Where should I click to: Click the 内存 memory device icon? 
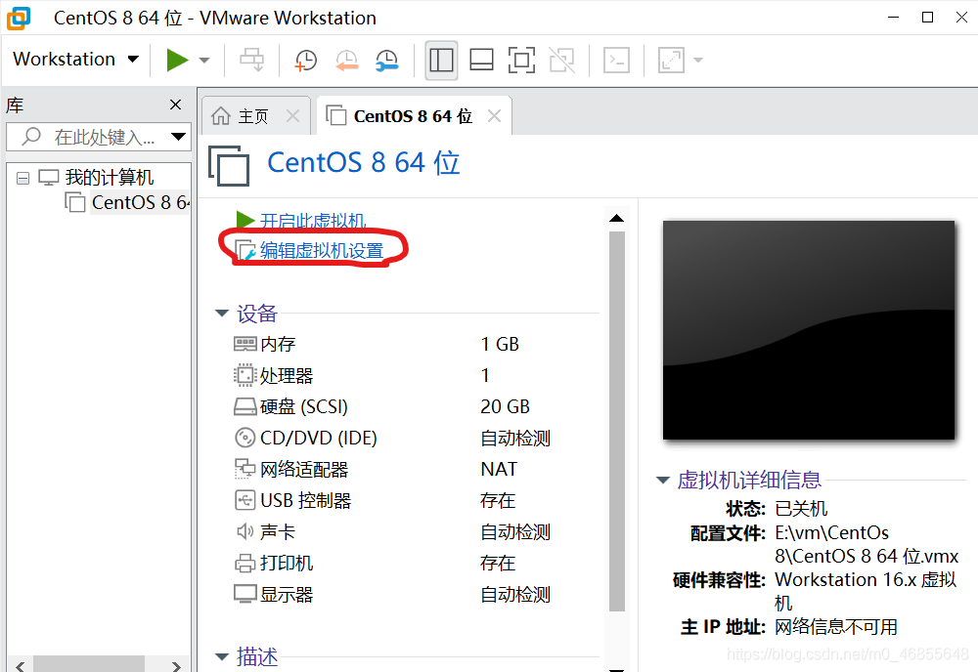(x=245, y=343)
